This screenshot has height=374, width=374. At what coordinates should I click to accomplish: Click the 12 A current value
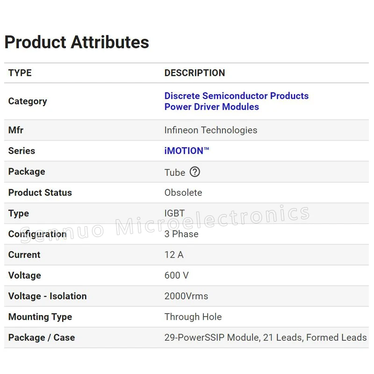173,255
